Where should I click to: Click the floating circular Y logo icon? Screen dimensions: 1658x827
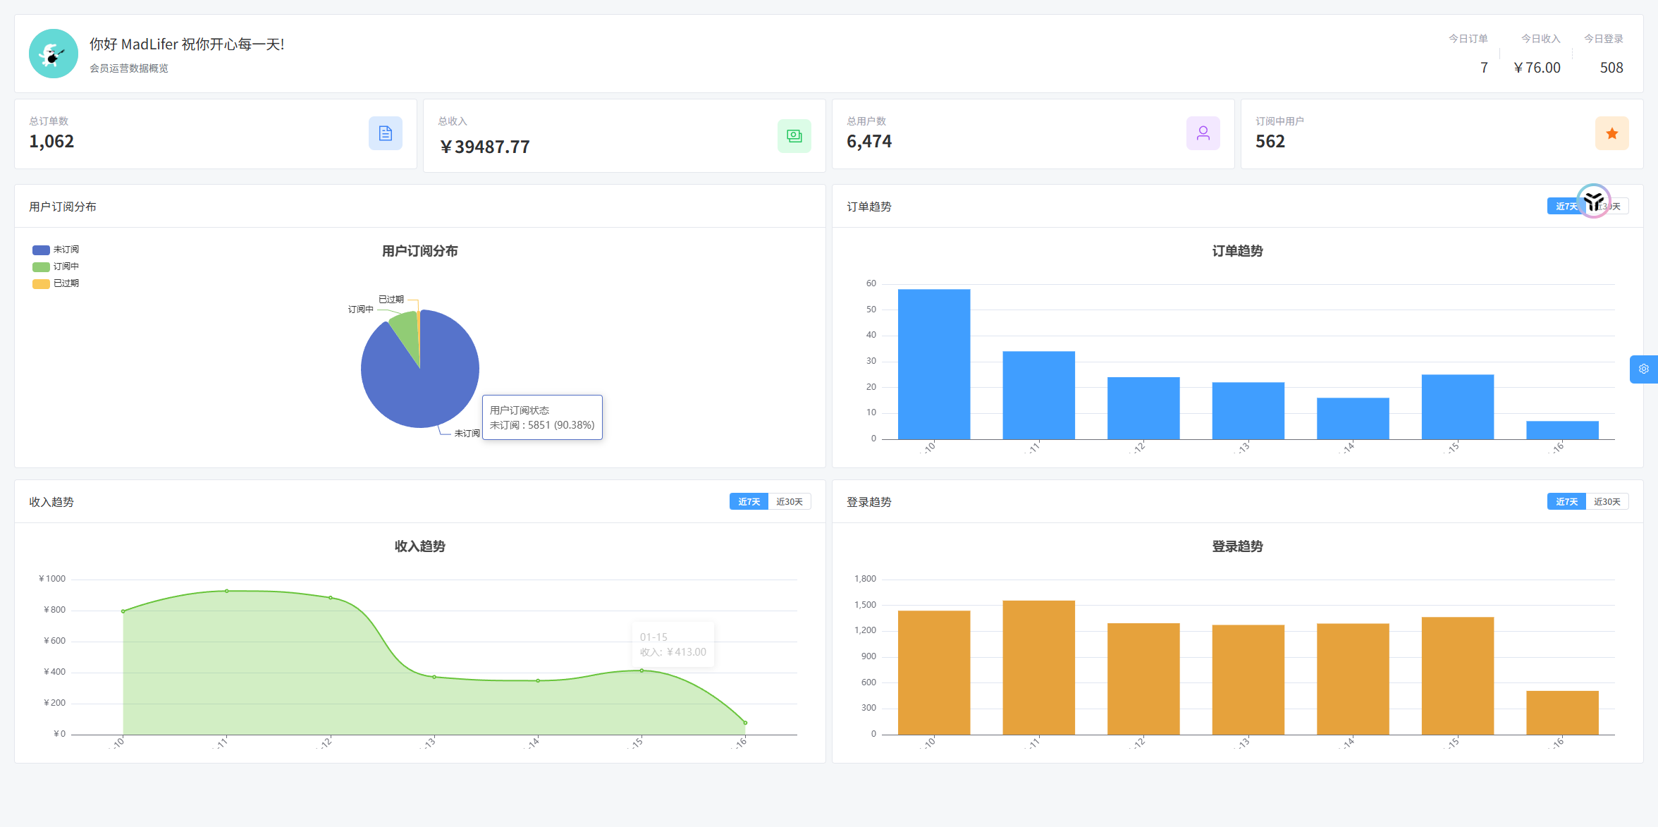click(x=1594, y=202)
